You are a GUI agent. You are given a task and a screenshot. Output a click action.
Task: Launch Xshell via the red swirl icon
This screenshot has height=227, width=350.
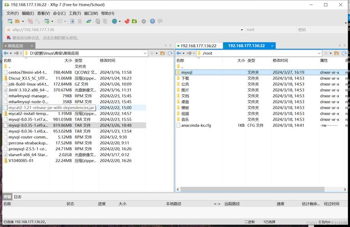(x=127, y=21)
